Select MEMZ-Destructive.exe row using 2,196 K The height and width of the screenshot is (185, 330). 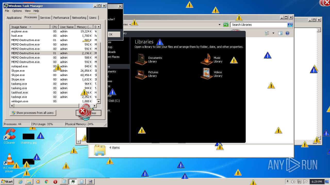[53, 53]
